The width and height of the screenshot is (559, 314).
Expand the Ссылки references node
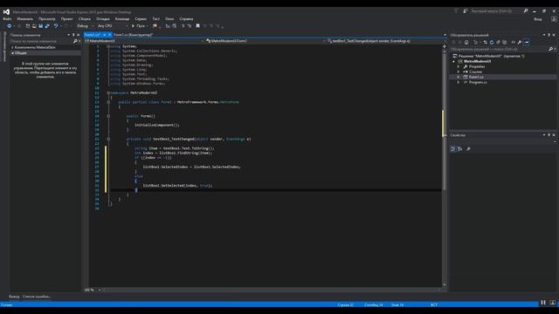pos(459,72)
